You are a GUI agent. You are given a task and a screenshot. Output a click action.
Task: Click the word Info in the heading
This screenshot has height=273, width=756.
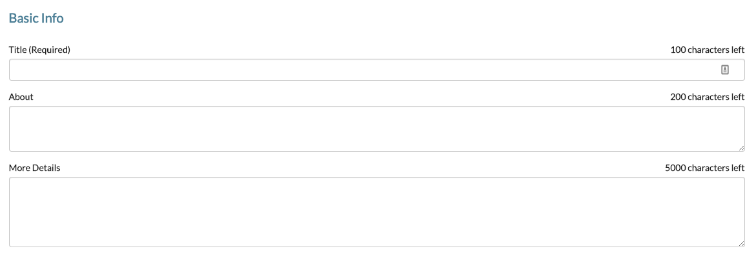[52, 18]
